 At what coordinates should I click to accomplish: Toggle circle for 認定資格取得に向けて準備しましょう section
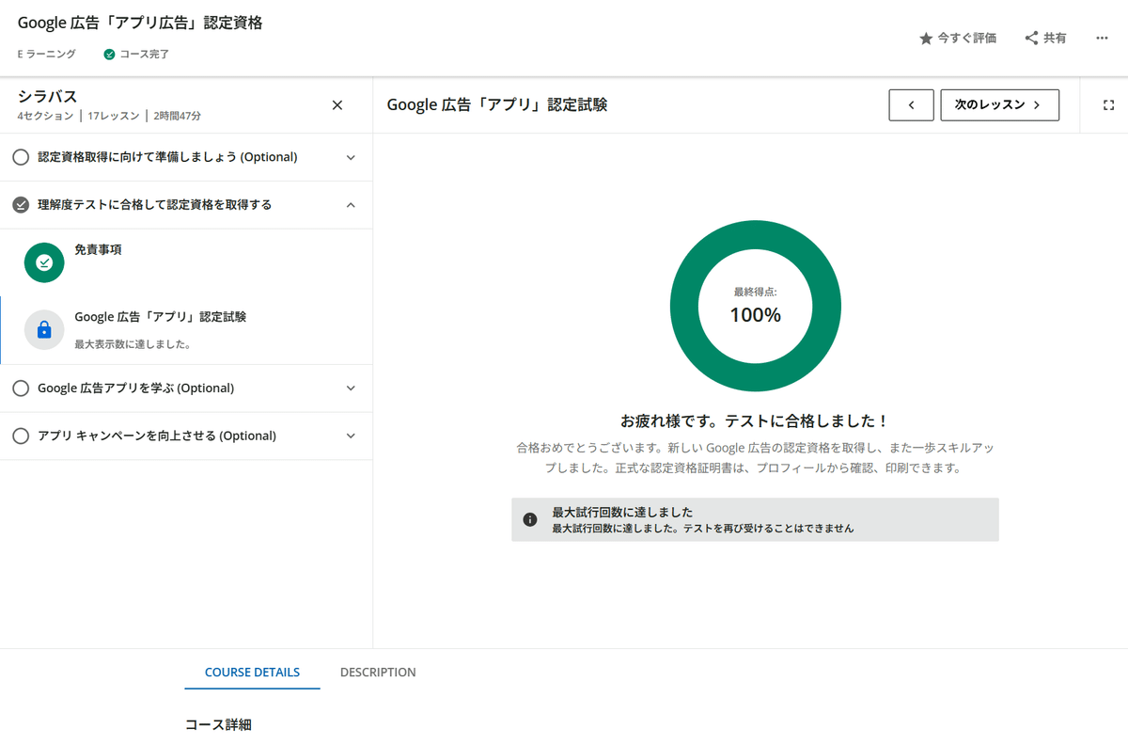pyautogui.click(x=21, y=157)
